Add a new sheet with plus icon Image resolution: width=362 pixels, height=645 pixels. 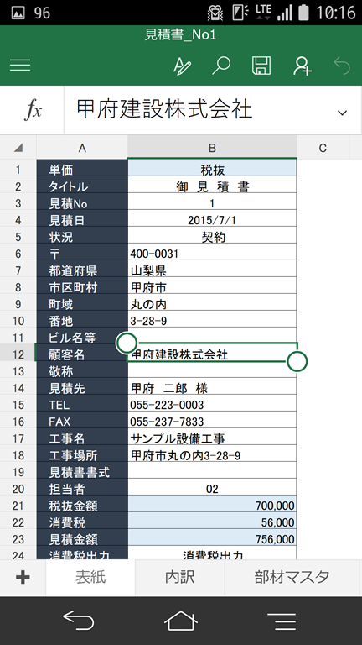point(23,578)
